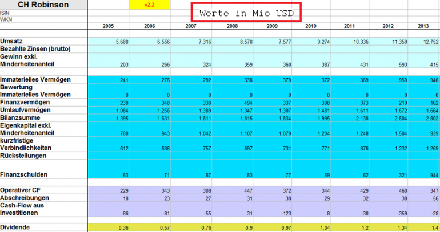Click Dividende value 0,36 for 2005
Image resolution: width=440 pixels, height=232 pixels.
(123, 228)
